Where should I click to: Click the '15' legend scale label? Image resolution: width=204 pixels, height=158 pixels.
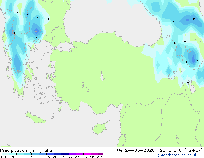pos(48,157)
